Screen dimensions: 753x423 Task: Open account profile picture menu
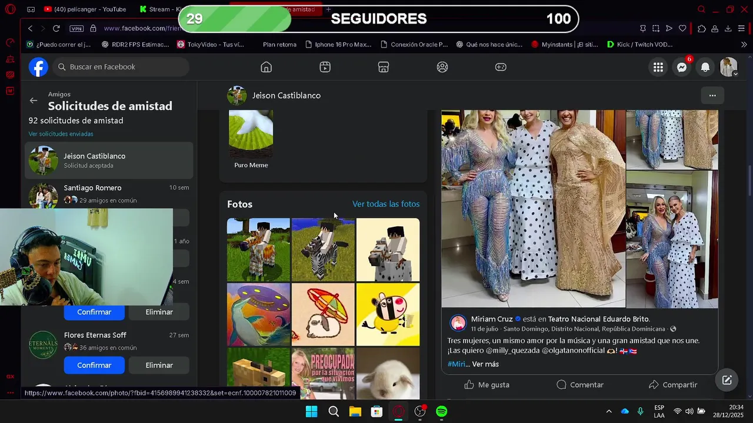coord(729,67)
